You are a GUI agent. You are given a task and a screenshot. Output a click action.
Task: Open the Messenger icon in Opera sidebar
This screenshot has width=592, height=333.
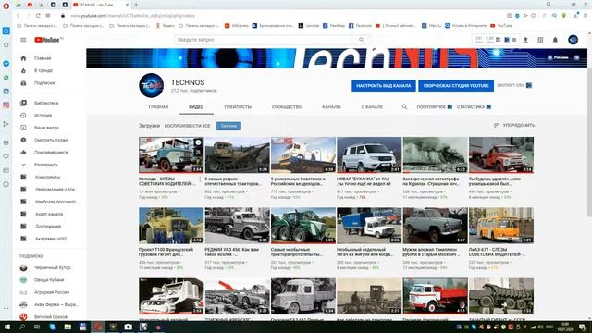6,64
